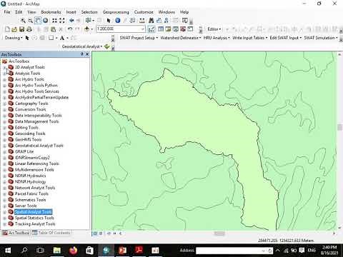Open Watershed Delineator menu
Image resolution: width=343 pixels, height=257 pixels.
pos(180,38)
